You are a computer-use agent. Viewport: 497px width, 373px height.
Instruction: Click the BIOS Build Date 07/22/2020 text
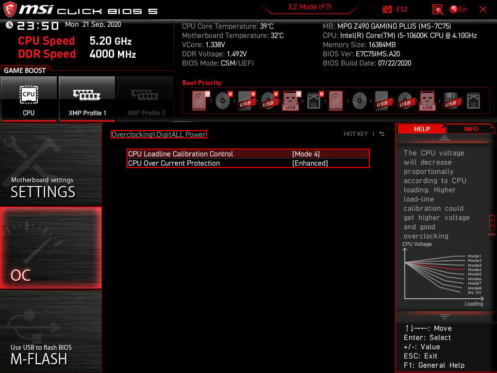tap(367, 63)
